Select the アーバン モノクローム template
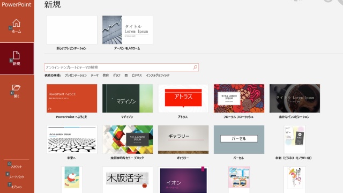 point(128,30)
